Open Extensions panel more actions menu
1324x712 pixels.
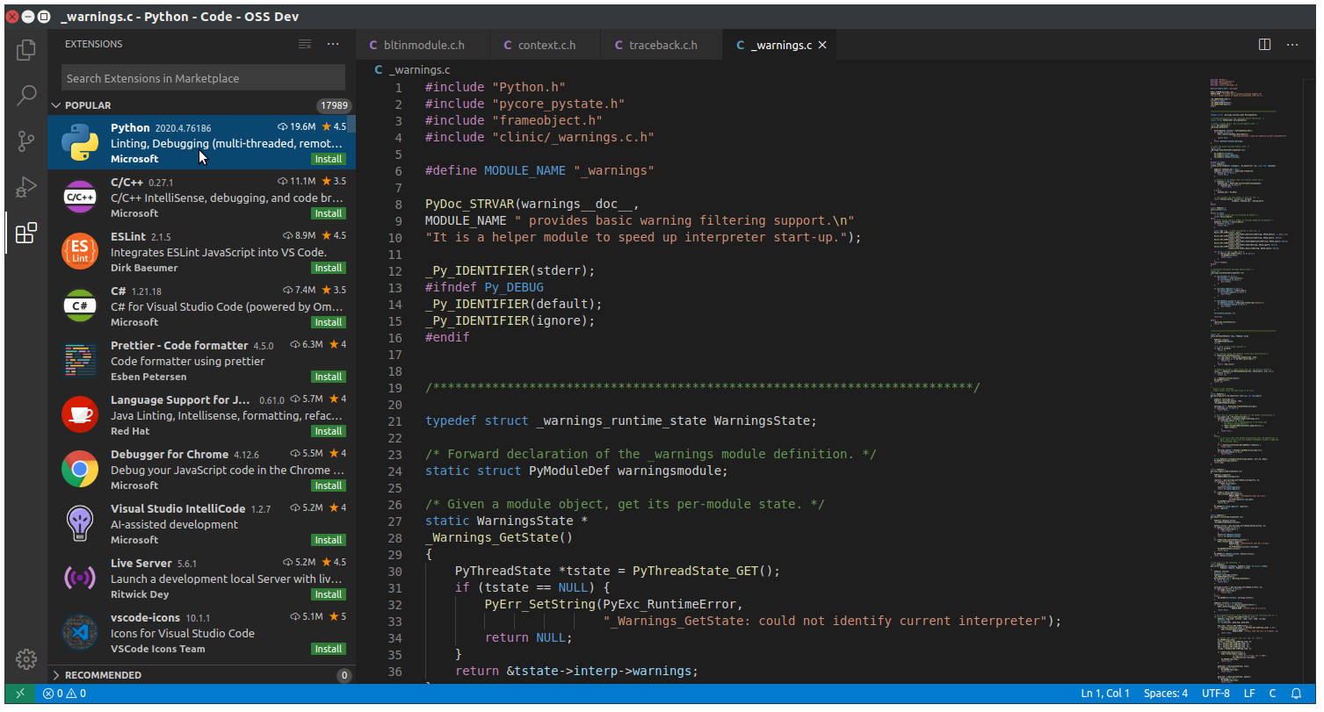333,44
